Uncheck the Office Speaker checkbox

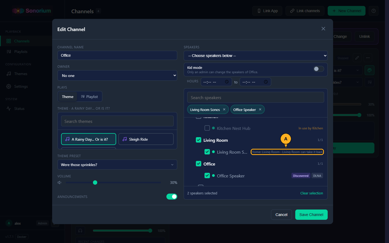coord(207,175)
